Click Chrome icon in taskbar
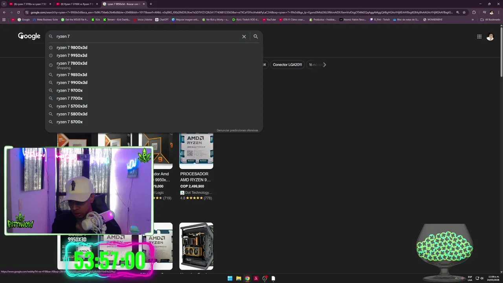This screenshot has height=283, width=503. 247,278
